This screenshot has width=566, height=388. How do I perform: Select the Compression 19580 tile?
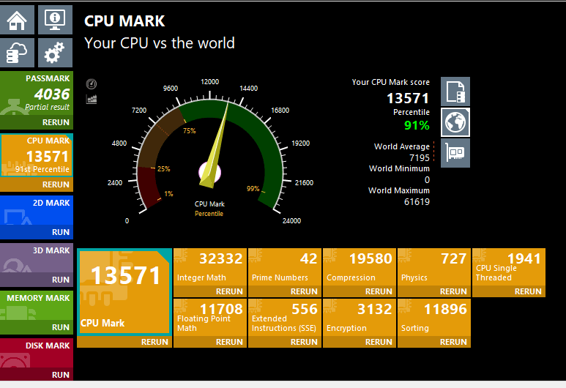[360, 267]
